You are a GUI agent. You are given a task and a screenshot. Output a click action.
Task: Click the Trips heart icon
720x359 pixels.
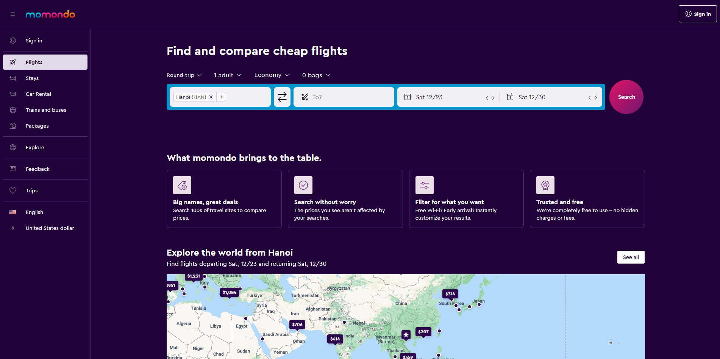(x=13, y=190)
